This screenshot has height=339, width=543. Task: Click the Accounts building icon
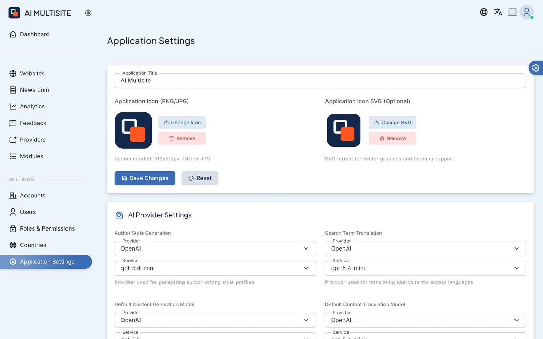[x=13, y=196]
